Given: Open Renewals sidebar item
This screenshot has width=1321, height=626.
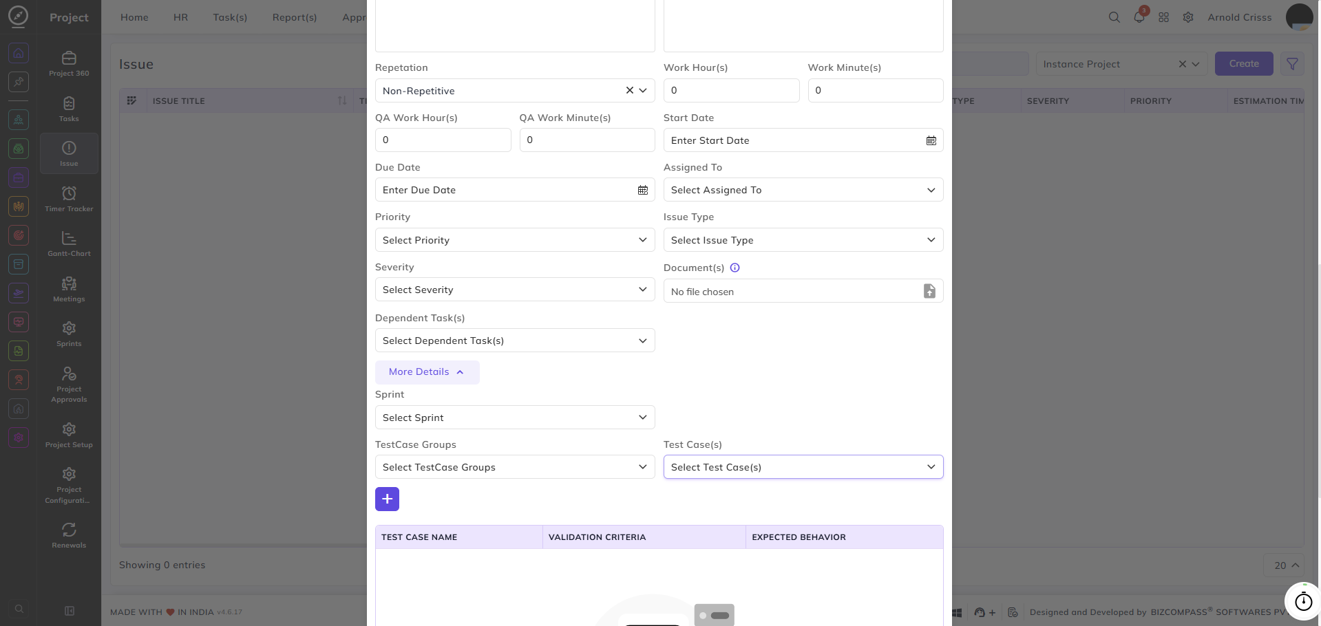Looking at the screenshot, I should click(69, 535).
